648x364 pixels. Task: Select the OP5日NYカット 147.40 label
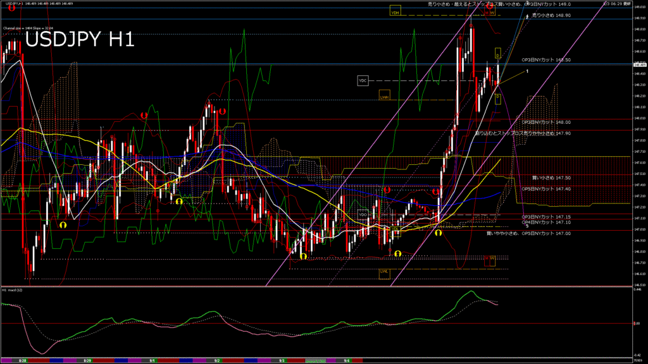[547, 188]
